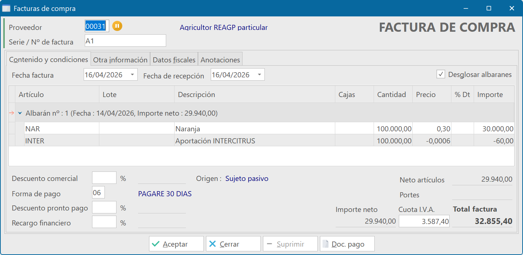Image resolution: width=523 pixels, height=255 pixels.
Task: Click the Recargo financiero percentage field
Action: pyautogui.click(x=104, y=222)
